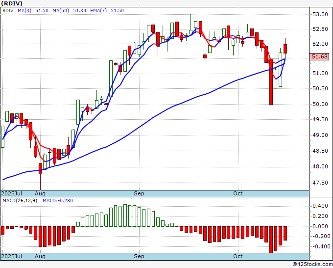Click the 48.50 price axis label
Viewport: 333px width, 268px height.
click(320, 151)
